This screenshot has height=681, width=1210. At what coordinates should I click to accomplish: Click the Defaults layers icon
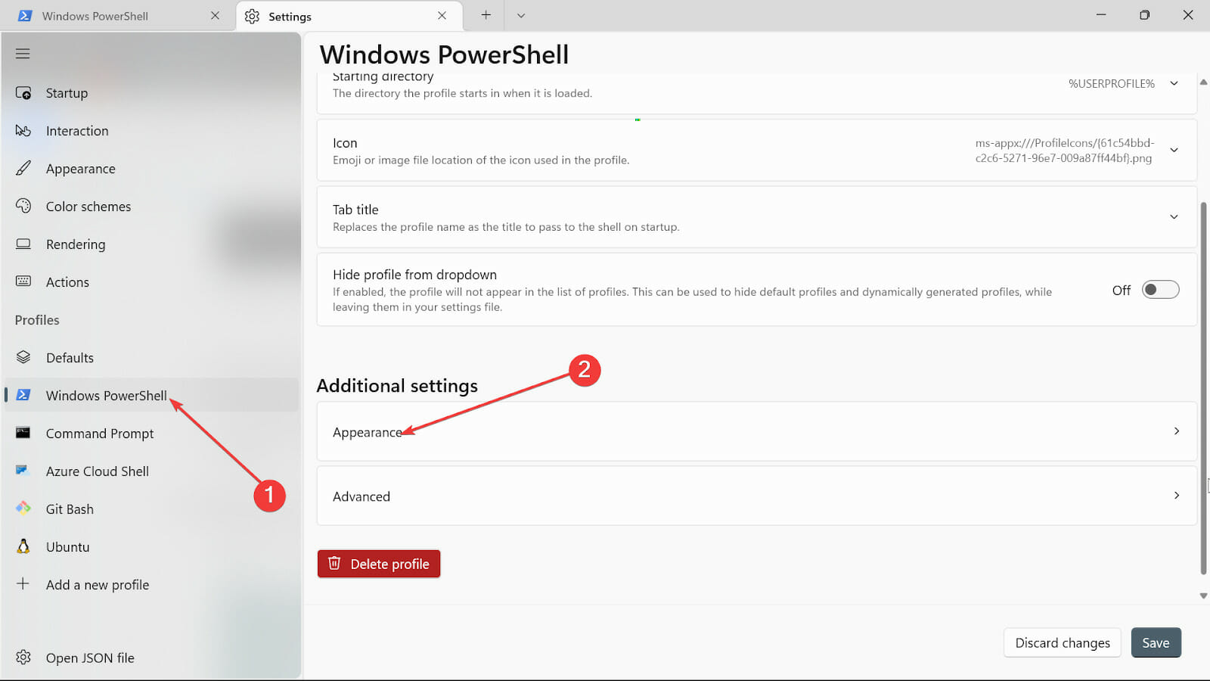23,357
